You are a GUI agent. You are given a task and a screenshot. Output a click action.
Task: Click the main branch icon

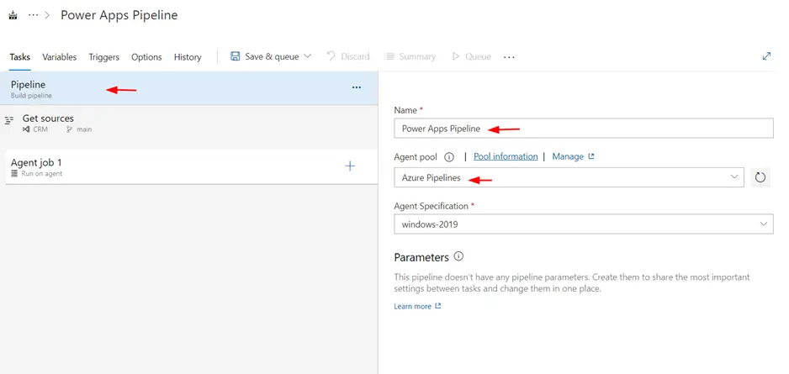point(70,129)
